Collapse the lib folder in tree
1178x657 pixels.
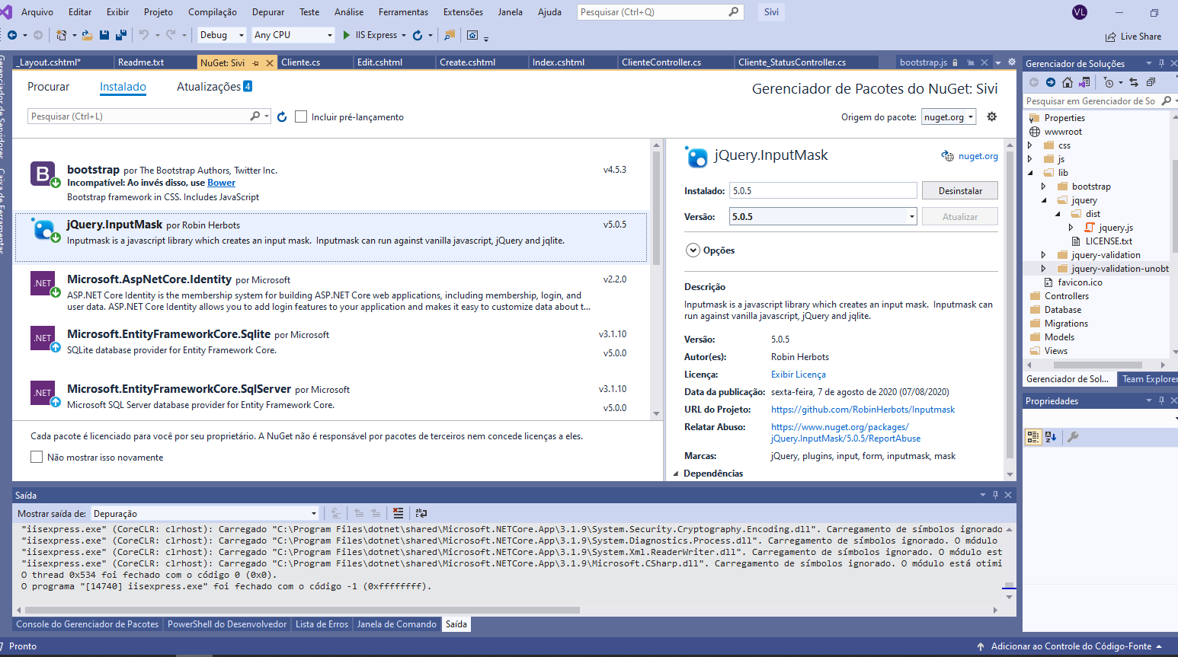(1030, 173)
